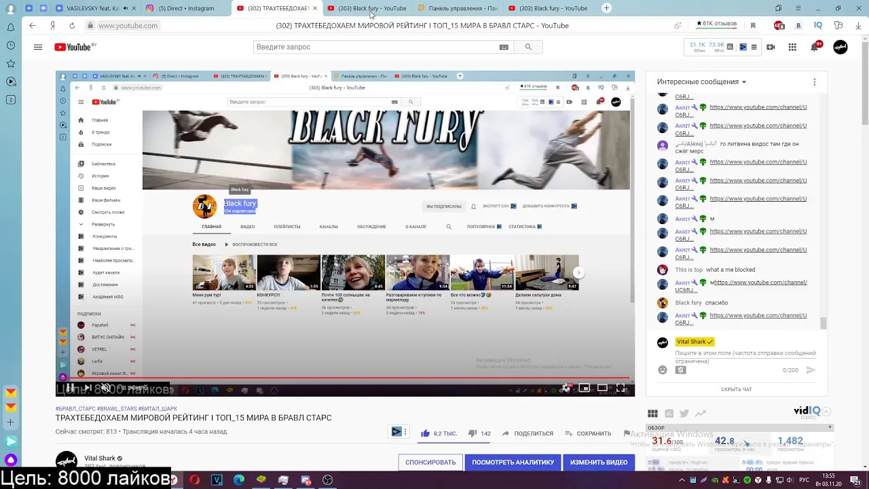Switch to the Панель управления tab

coord(458,8)
